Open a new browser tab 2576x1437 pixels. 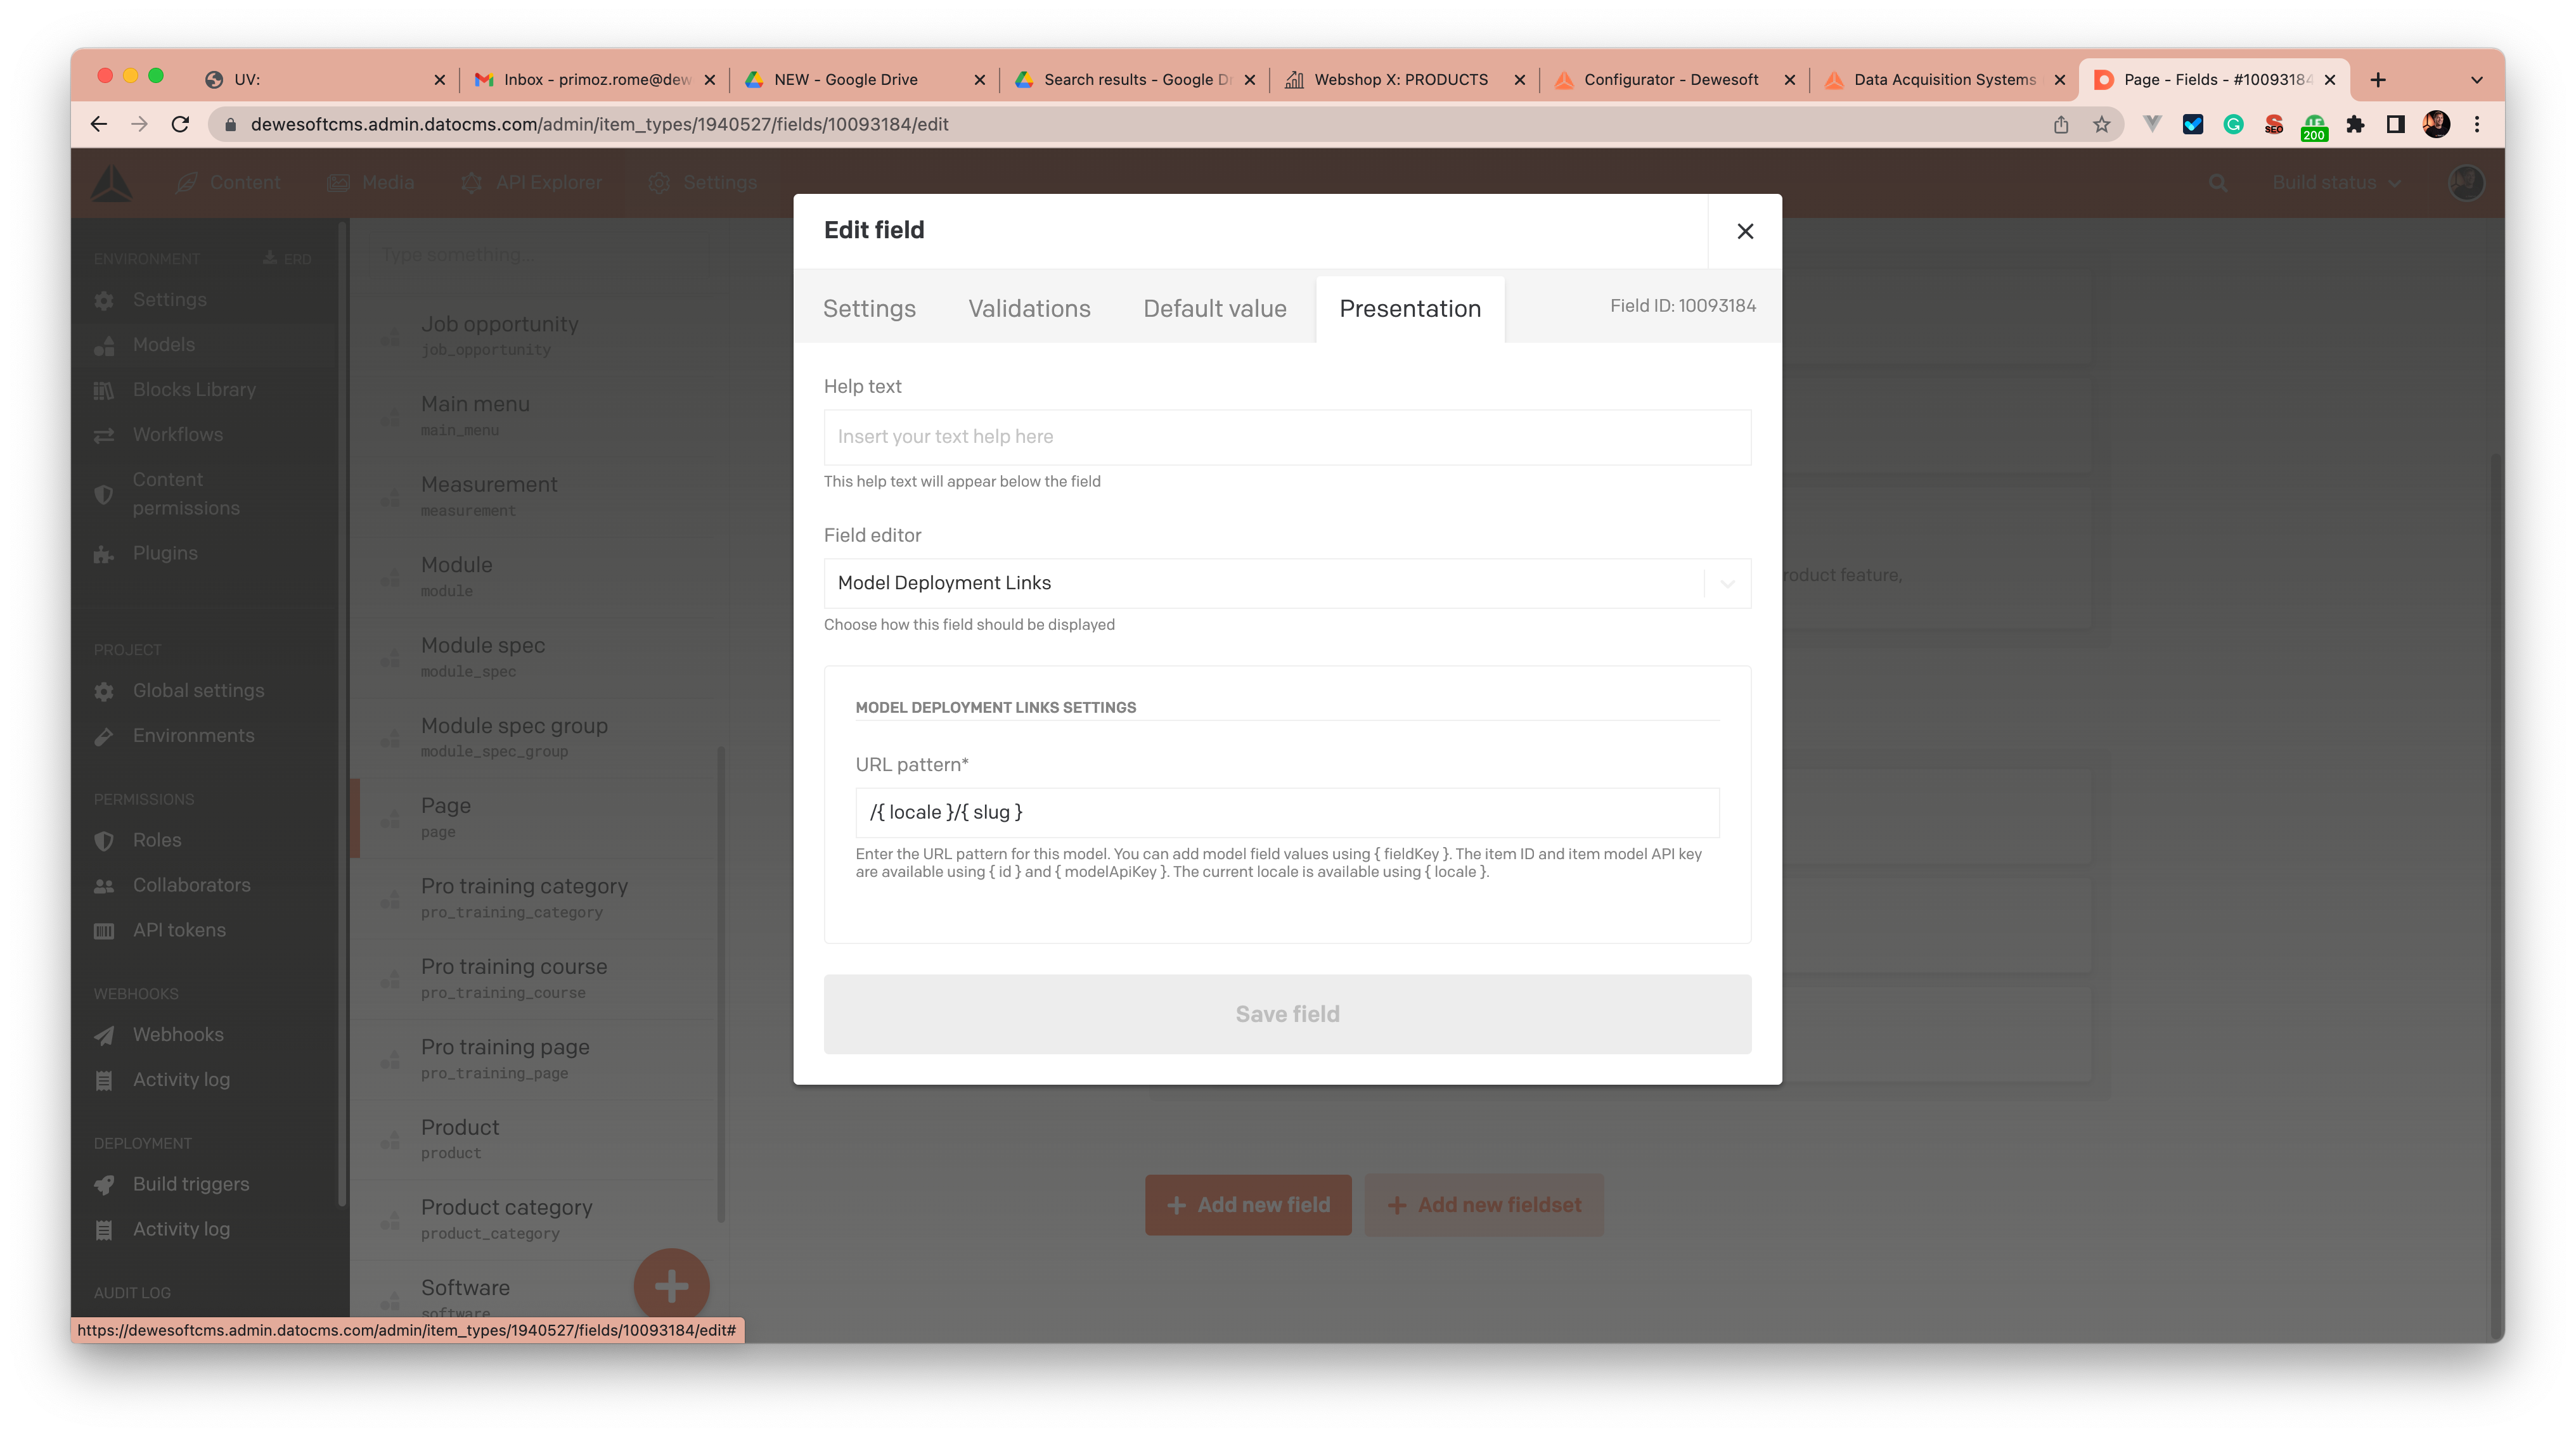[x=2378, y=79]
